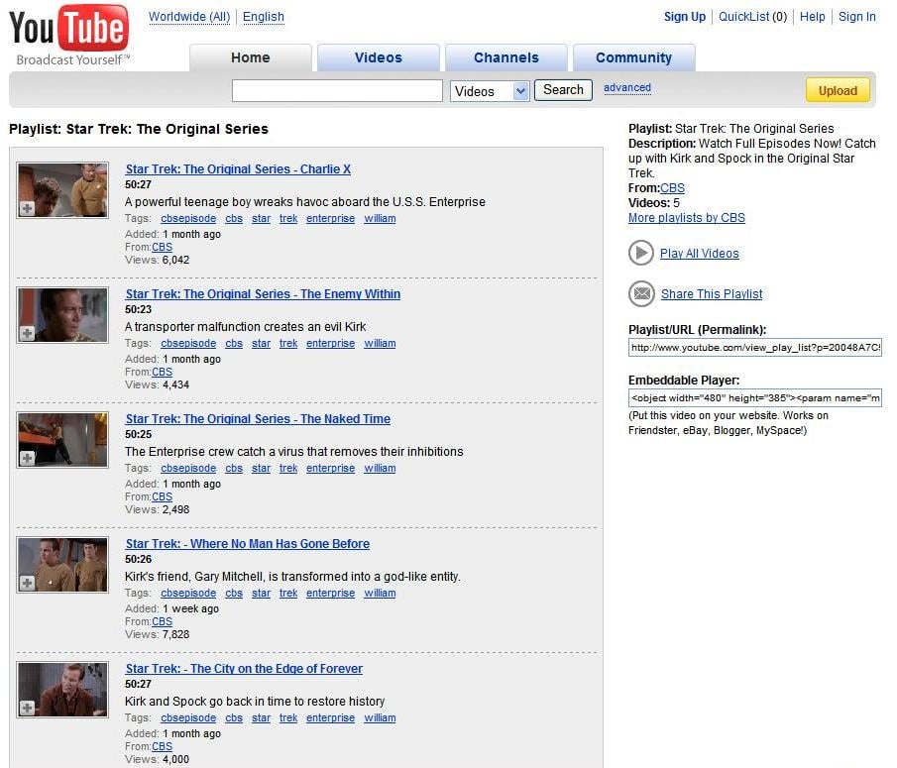This screenshot has height=768, width=897.
Task: Open the English language selector
Action: pyautogui.click(x=263, y=17)
